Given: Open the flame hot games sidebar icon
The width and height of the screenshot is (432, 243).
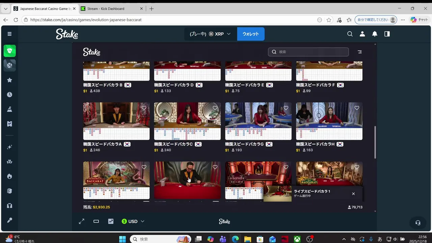Looking at the screenshot, I should pos(9,176).
